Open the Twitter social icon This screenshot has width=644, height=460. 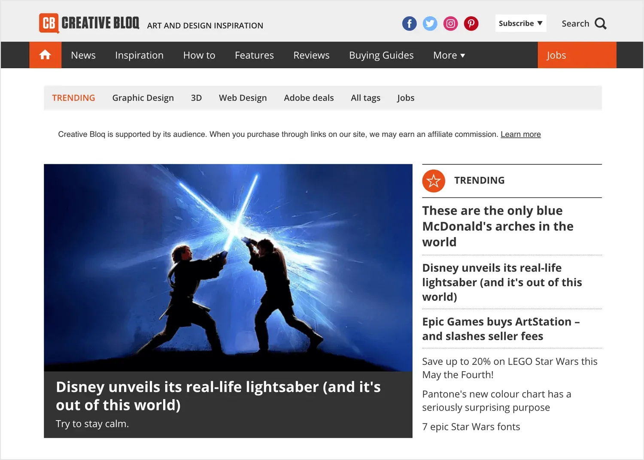pyautogui.click(x=430, y=24)
